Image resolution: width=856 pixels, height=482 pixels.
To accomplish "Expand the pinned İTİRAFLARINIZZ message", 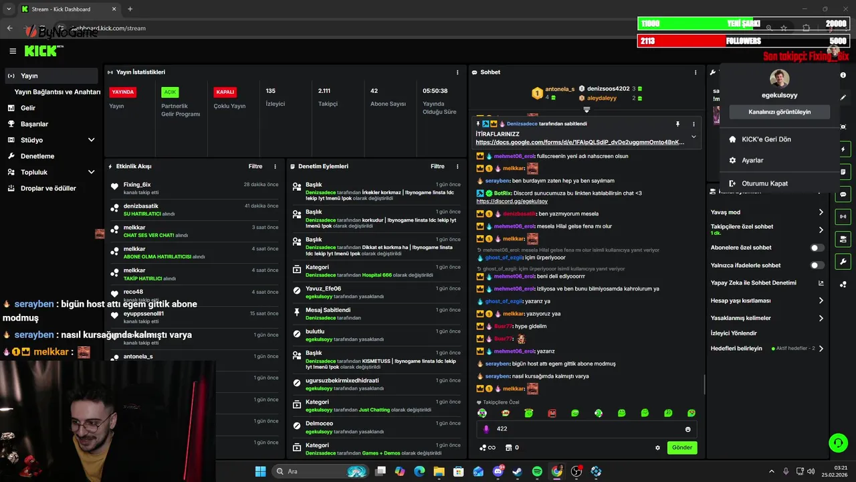I will [x=693, y=137].
